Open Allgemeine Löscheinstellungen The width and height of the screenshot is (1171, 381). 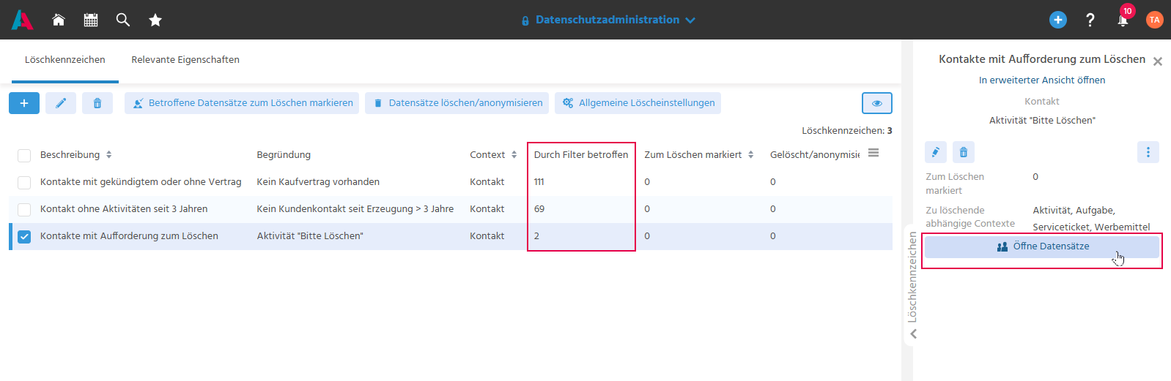coord(638,103)
